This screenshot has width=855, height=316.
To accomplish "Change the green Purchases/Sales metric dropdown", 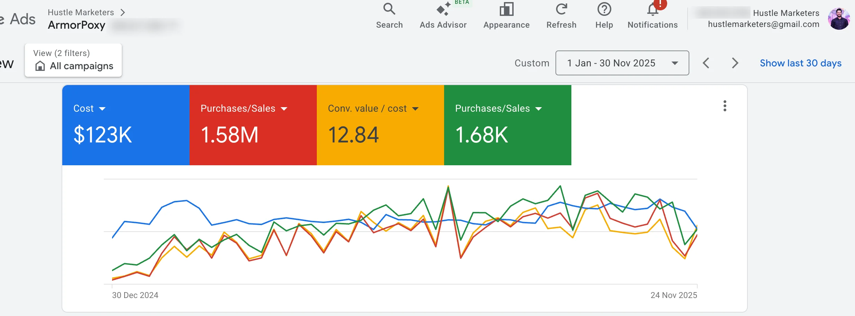I will click(498, 109).
